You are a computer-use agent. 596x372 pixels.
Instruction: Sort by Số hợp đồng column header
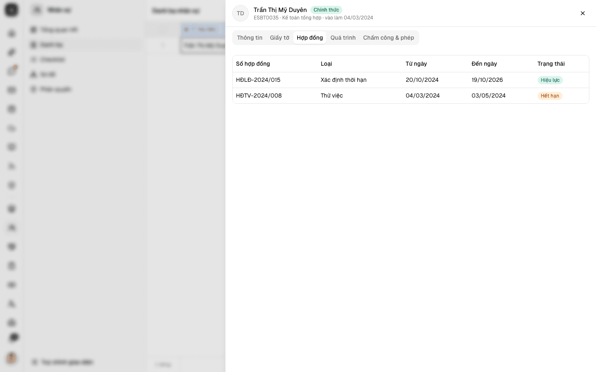(253, 64)
